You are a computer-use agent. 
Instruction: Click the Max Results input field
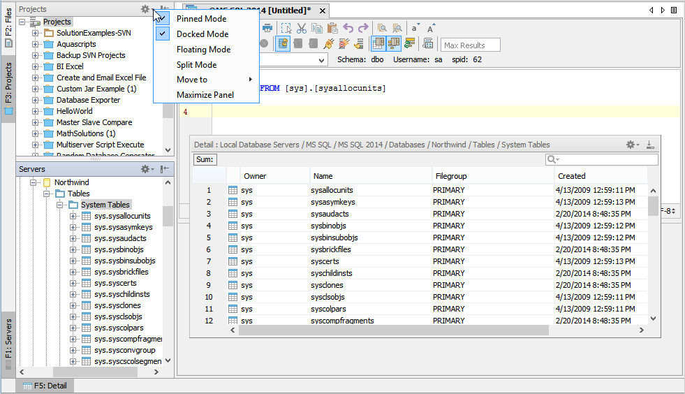(x=470, y=45)
